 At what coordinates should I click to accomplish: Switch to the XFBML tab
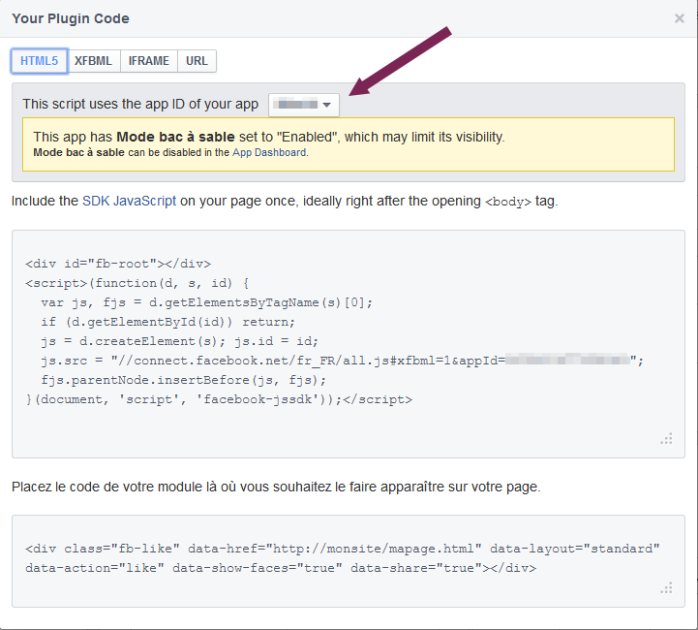[93, 61]
